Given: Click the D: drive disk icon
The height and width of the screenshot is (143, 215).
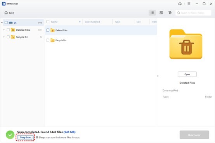Looking at the screenshot, I should pyautogui.click(x=11, y=23).
